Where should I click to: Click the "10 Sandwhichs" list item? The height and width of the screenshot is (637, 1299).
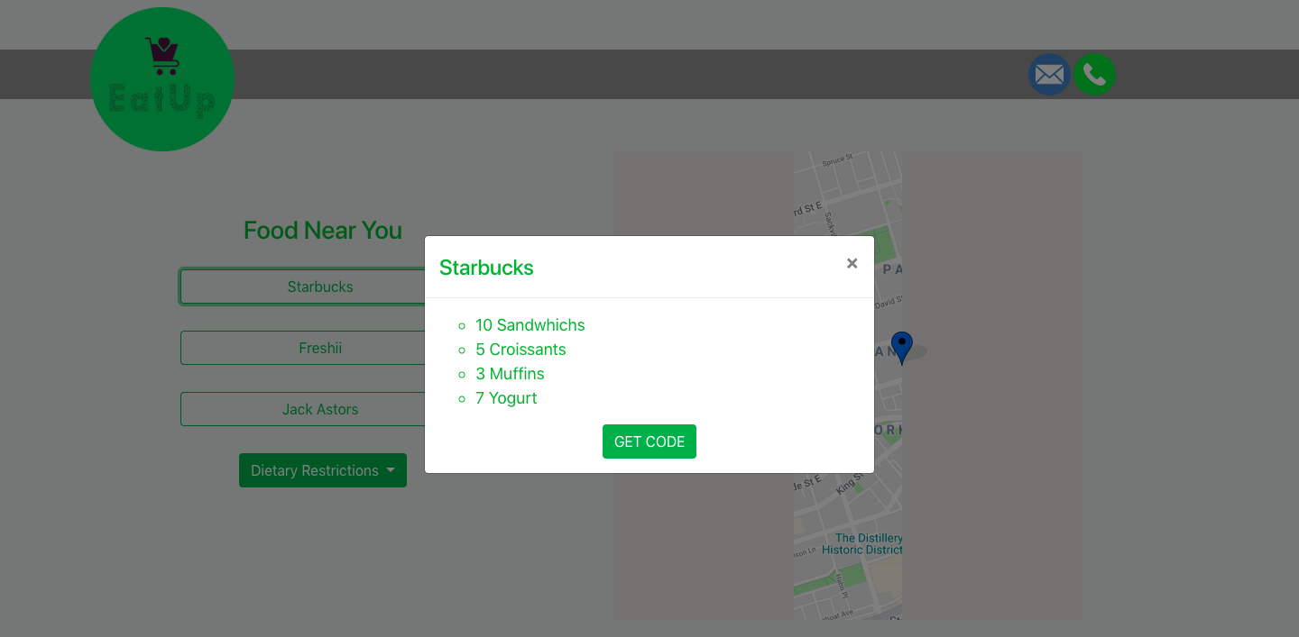point(530,325)
